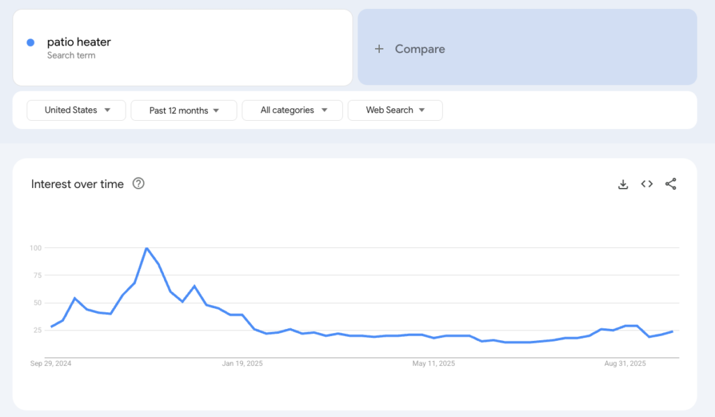
Task: Open help for Interest over time
Action: point(138,184)
